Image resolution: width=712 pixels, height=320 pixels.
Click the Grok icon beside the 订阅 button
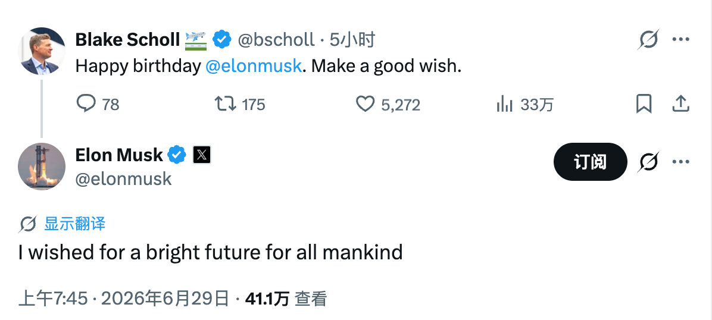648,162
